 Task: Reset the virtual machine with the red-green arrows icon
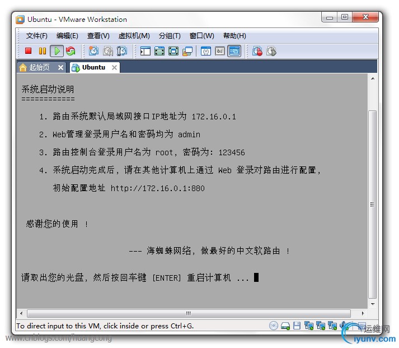(71, 51)
